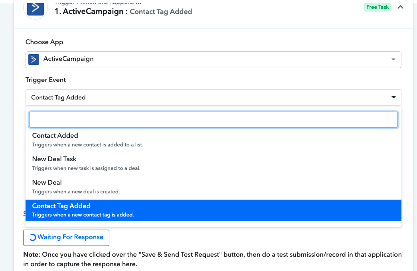This screenshot has width=417, height=271.
Task: Click the Trigger Event label
Action: point(45,80)
